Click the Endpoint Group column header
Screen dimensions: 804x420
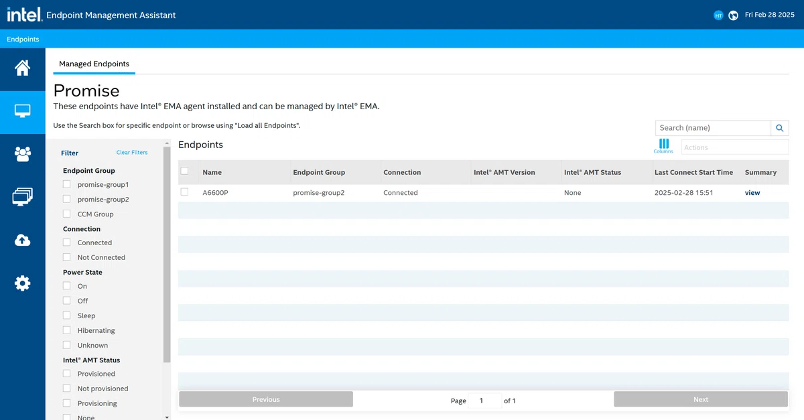[319, 172]
